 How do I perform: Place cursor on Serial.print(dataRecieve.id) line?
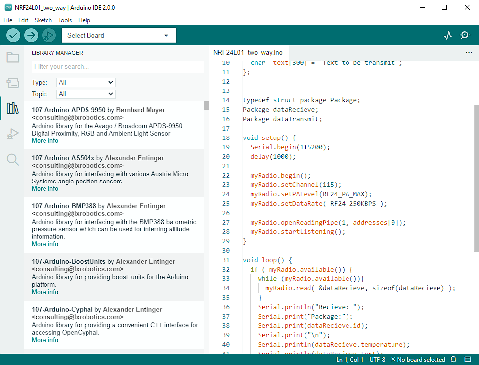pyautogui.click(x=313, y=326)
